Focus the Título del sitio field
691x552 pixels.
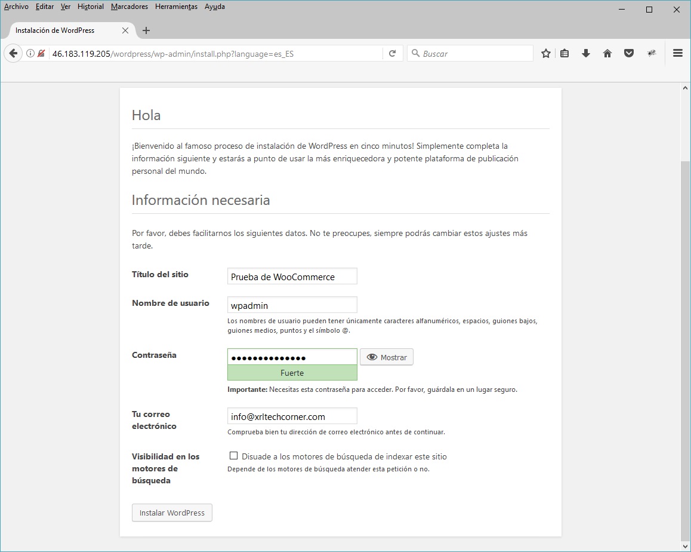tap(292, 277)
